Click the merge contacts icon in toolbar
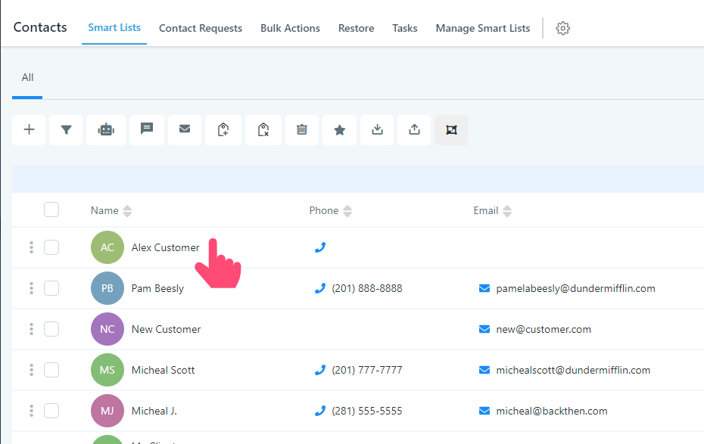 coord(451,129)
